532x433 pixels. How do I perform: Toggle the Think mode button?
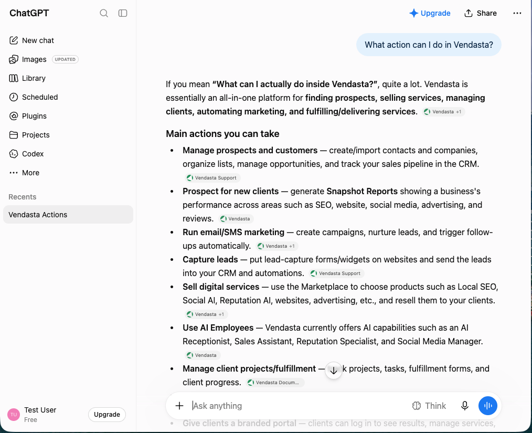pos(429,406)
